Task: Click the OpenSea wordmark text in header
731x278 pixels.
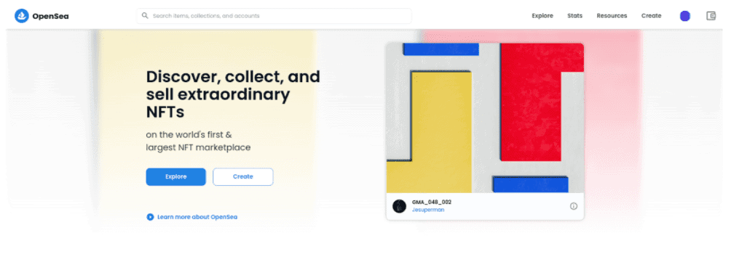Action: [x=50, y=16]
